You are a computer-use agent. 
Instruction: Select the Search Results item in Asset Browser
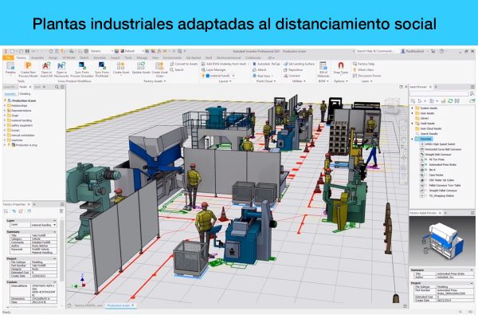click(x=429, y=134)
